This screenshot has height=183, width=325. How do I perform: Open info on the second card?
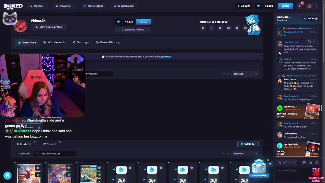[x=69, y=168]
